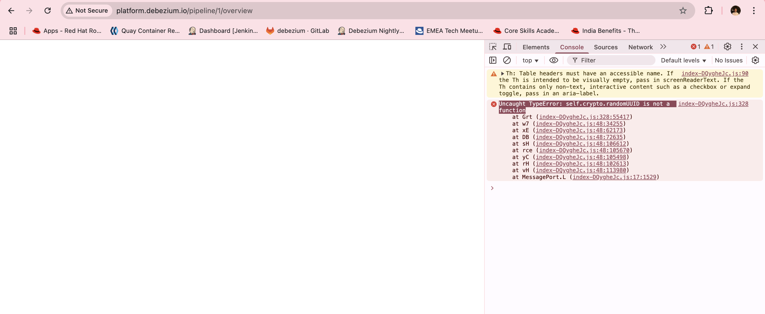The height and width of the screenshot is (314, 765).
Task: Open DevTools settings gear icon
Action: pyautogui.click(x=727, y=47)
